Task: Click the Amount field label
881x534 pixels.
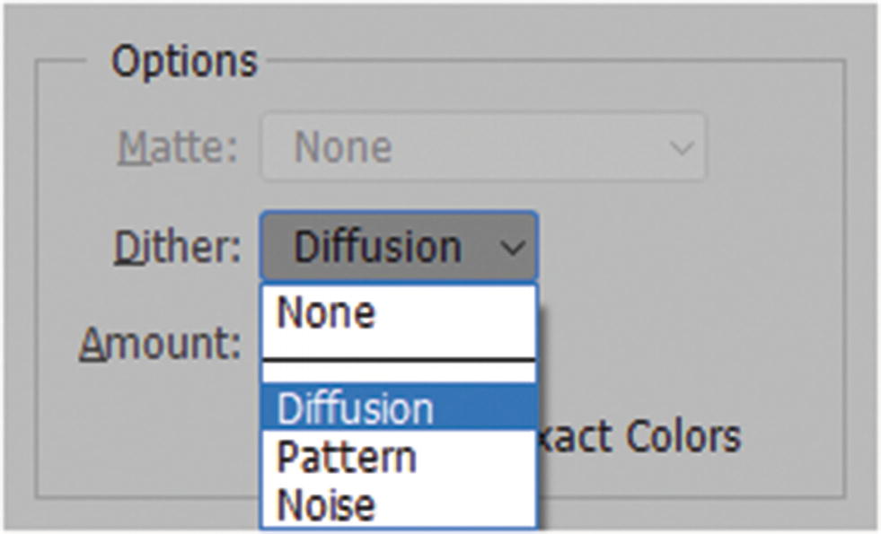Action: click(x=160, y=342)
